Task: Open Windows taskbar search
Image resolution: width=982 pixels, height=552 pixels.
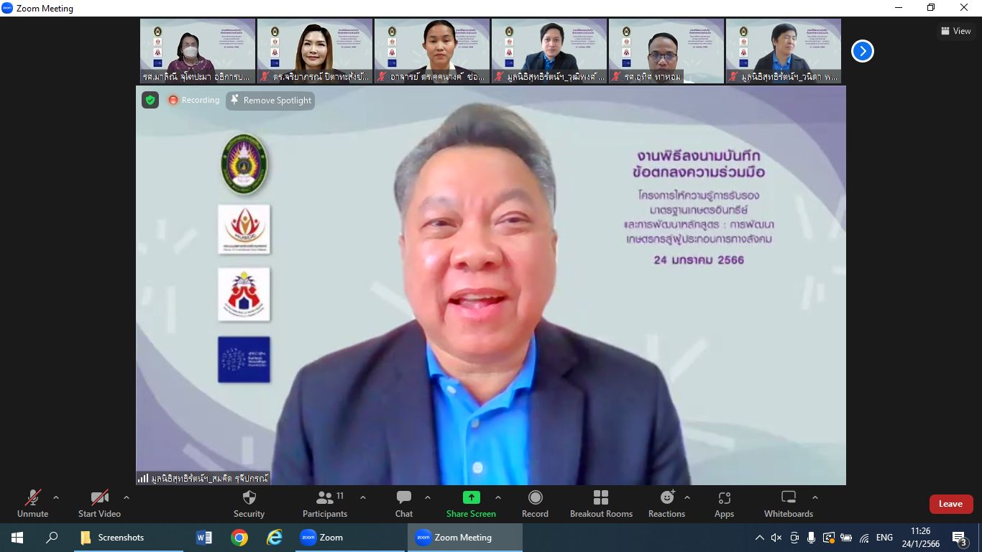Action: [x=52, y=538]
